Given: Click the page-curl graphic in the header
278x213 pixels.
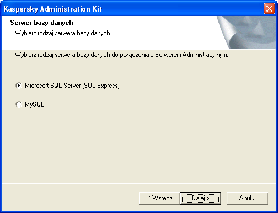Looking at the screenshot, I should click(247, 32).
